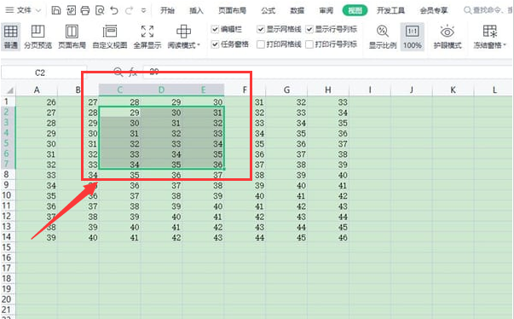Open the 公式 tab
The image size is (514, 319).
[x=268, y=11]
